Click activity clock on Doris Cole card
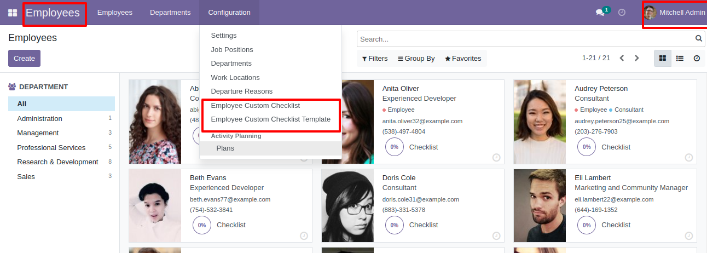Screen dimensions: 707x253 (x=496, y=235)
